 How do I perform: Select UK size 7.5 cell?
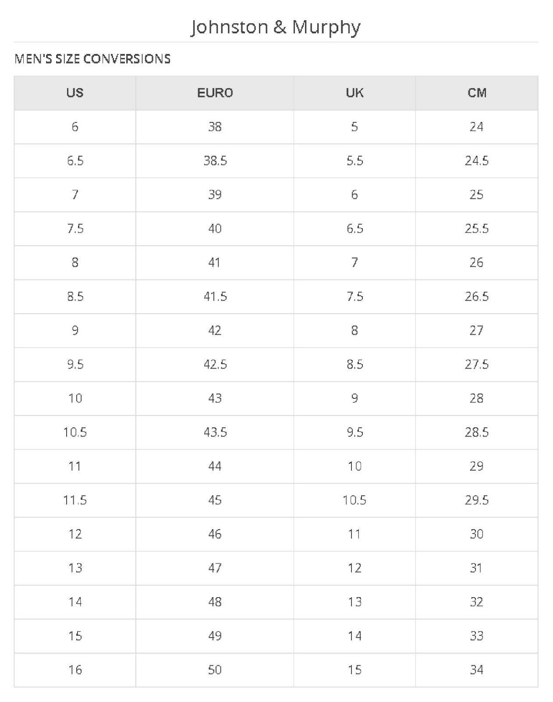pos(354,297)
